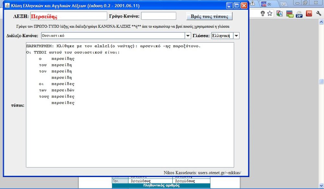The width and height of the screenshot is (324, 189).
Task: Click the lightbulb icon in address bar
Action: 262,14
